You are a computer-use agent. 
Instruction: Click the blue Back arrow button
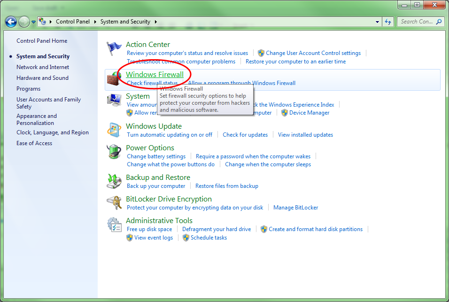tap(11, 22)
